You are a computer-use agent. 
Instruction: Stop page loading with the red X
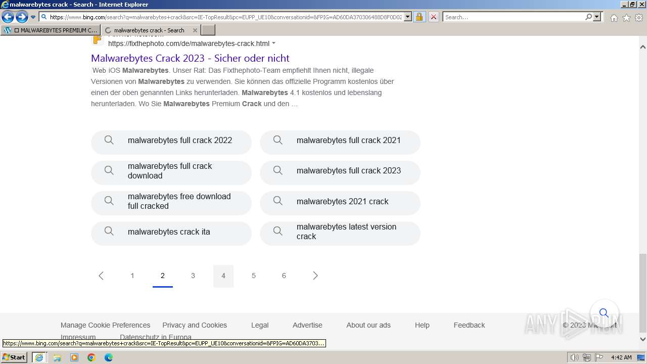[x=433, y=17]
